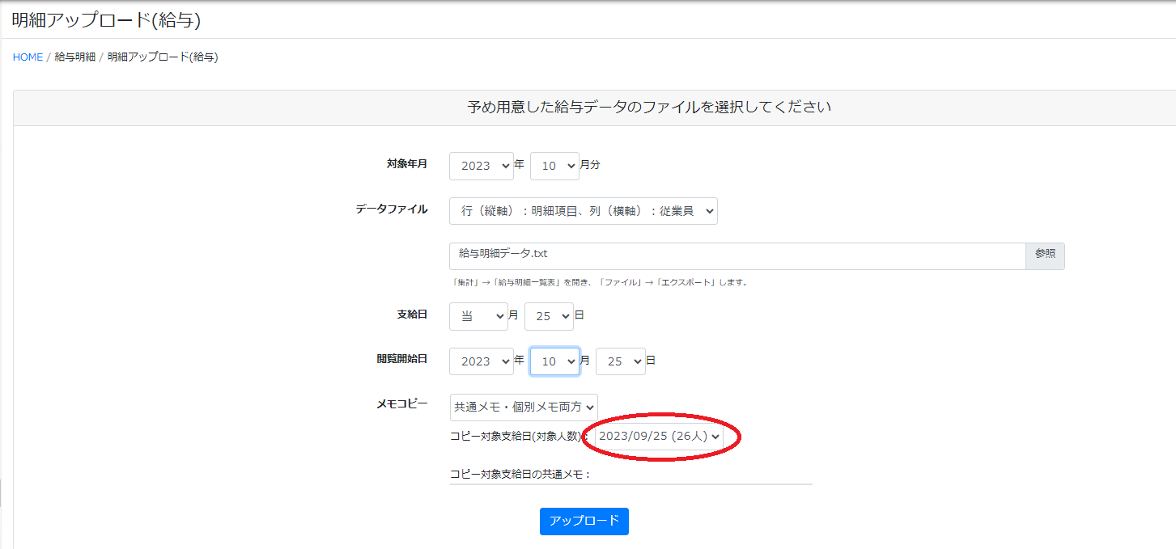The height and width of the screenshot is (549, 1176).
Task: Expand the データファイル format dropdown
Action: [584, 211]
